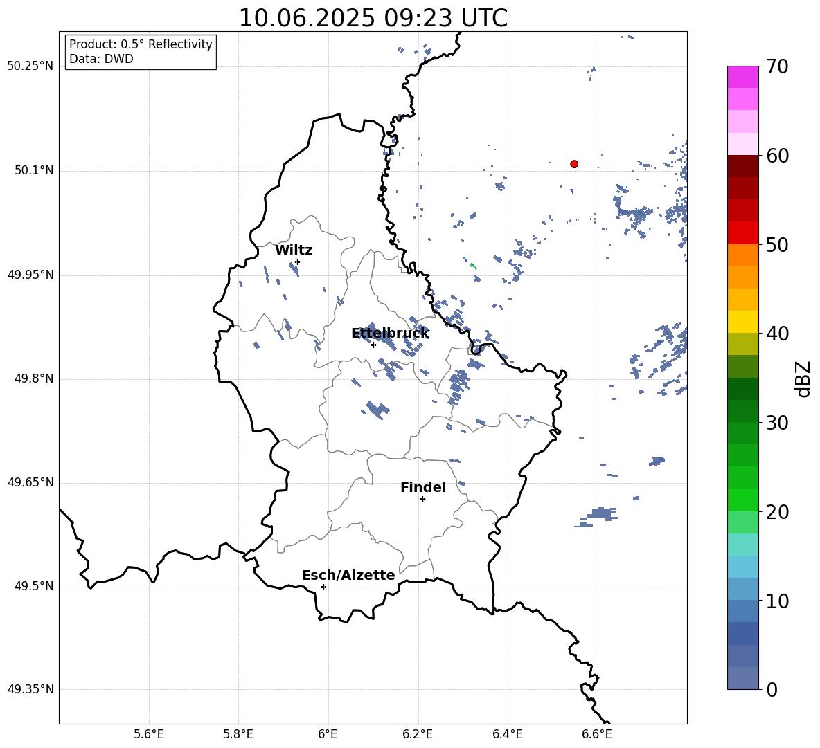This screenshot has width=820, height=748.
Task: Click the 20 tick on the colorbar
Action: tap(777, 512)
